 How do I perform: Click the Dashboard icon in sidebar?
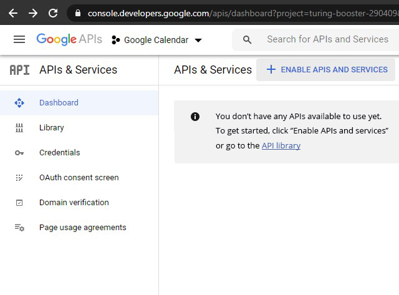[x=19, y=103]
